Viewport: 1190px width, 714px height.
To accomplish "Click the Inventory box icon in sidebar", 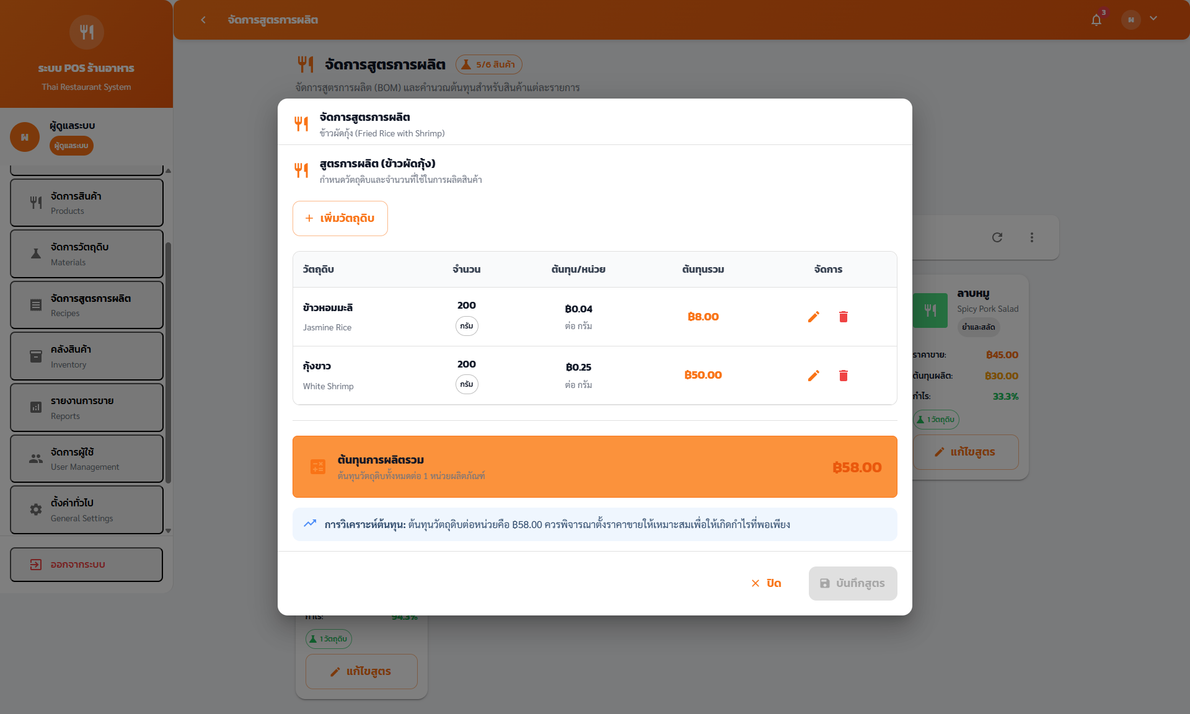I will [35, 356].
